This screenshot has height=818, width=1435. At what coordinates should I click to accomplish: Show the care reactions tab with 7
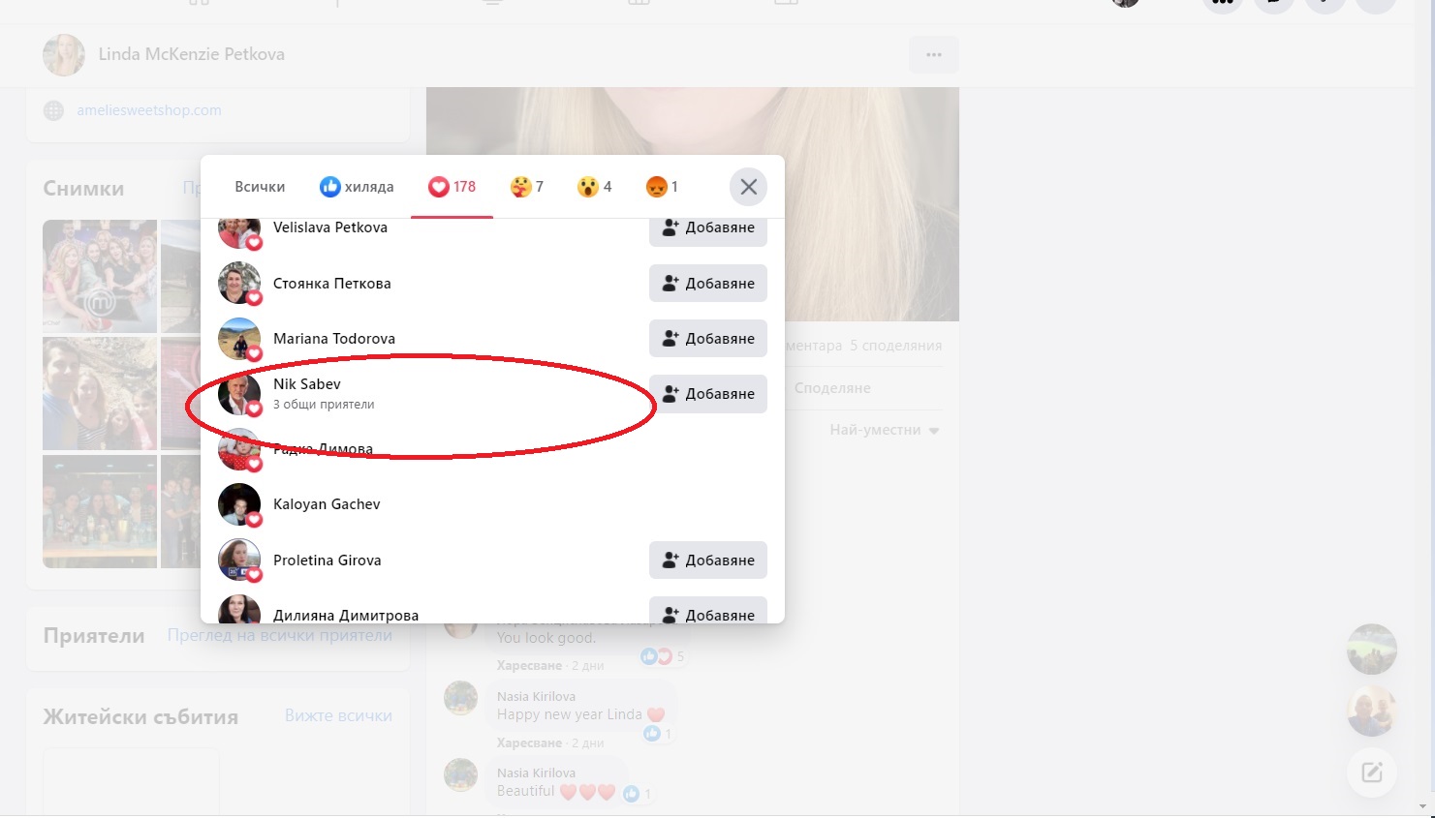click(527, 187)
